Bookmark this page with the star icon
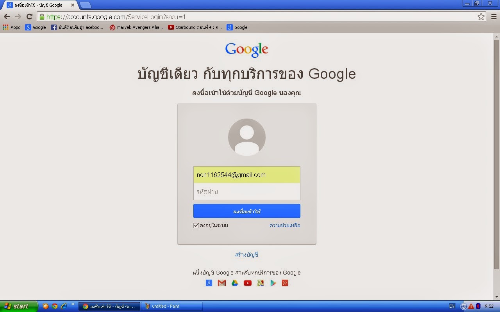The width and height of the screenshot is (500, 312). (x=481, y=17)
